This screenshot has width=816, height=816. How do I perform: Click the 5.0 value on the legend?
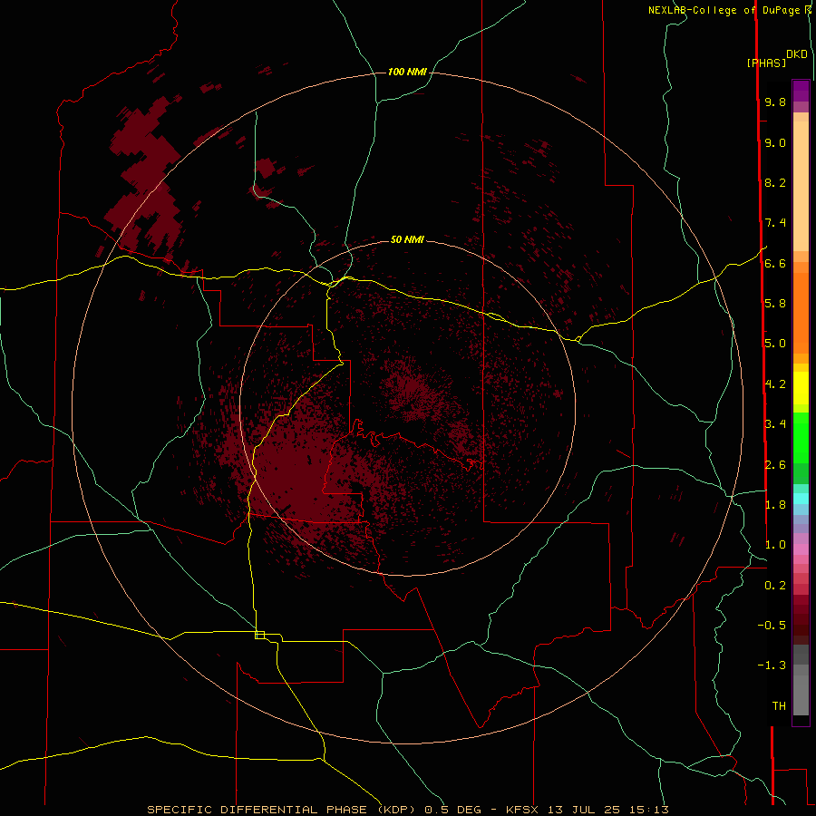[x=775, y=344]
